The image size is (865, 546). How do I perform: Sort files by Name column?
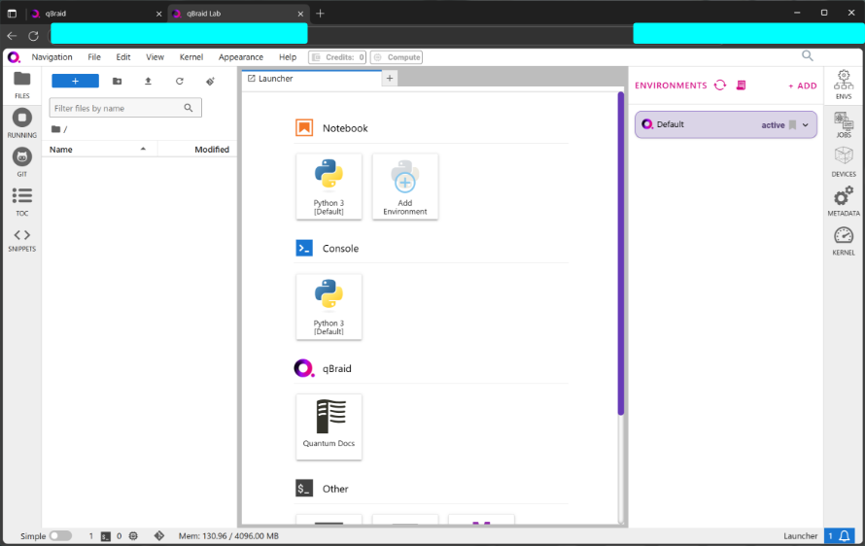[x=99, y=150]
